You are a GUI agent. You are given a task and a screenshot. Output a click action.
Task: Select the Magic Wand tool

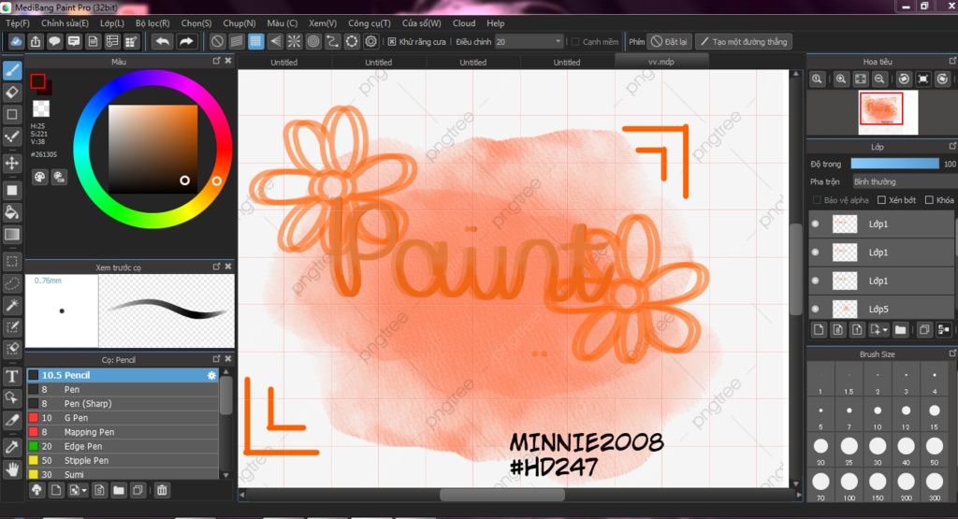(12, 305)
